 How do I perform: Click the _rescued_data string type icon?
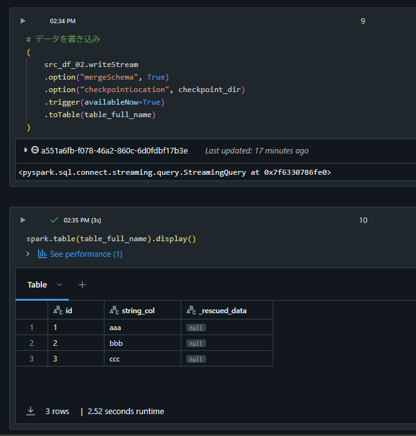pyautogui.click(x=191, y=310)
